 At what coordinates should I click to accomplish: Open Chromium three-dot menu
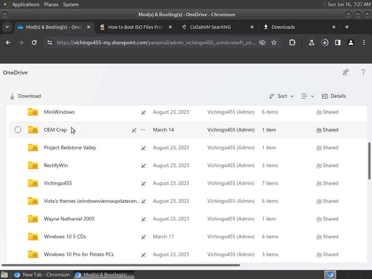tap(364, 43)
